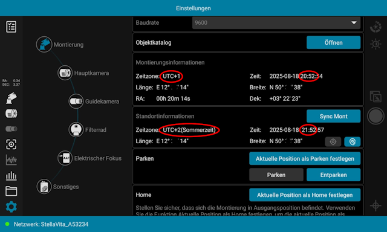Open the main camera icon in the left sidebar
The height and width of the screenshot is (232, 387).
pyautogui.click(x=11, y=114)
